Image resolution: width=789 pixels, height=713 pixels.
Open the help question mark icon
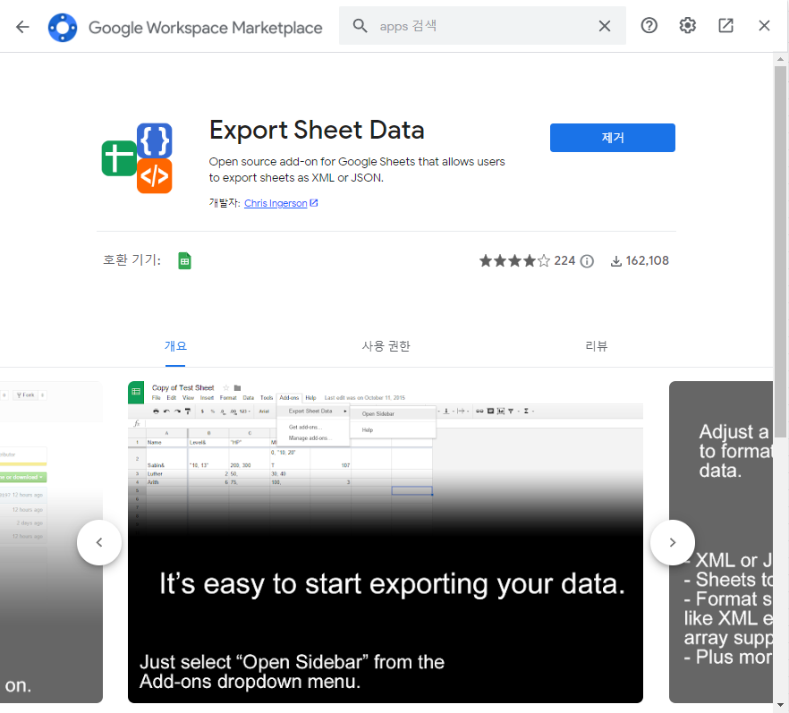(649, 25)
